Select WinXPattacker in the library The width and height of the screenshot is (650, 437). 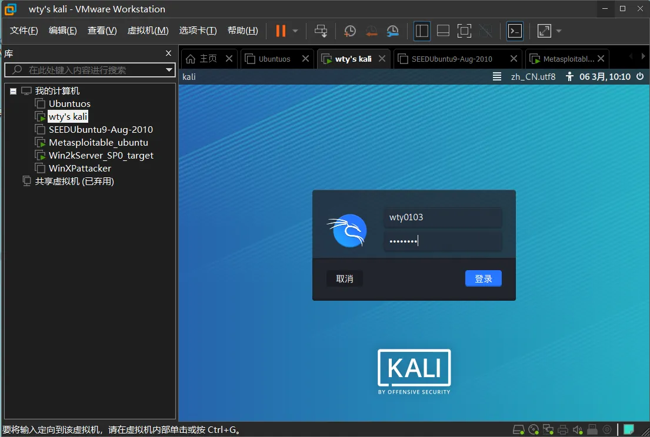coord(79,169)
